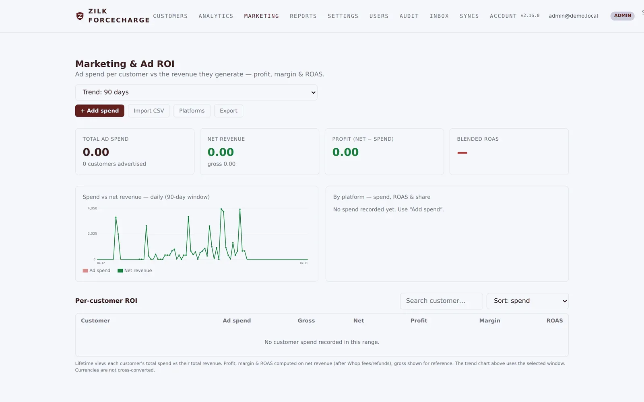Click the '0 customers advertised' text
This screenshot has height=402, width=644.
[114, 164]
